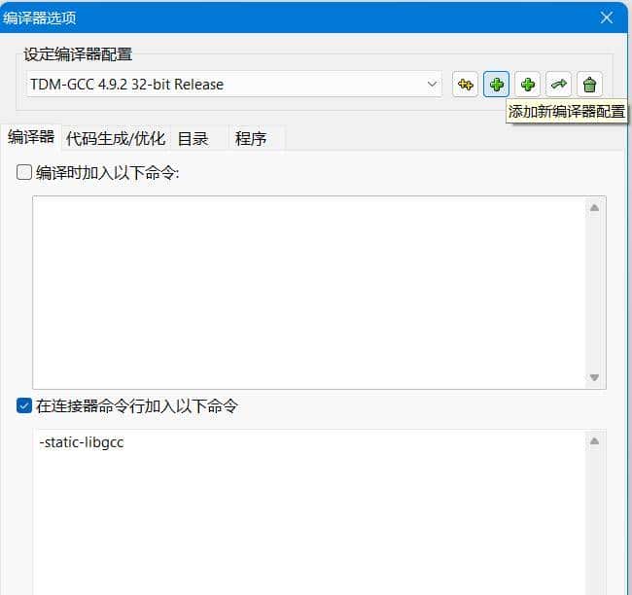Click the yellow double-plus find compilers icon
This screenshot has width=632, height=595.
465,85
